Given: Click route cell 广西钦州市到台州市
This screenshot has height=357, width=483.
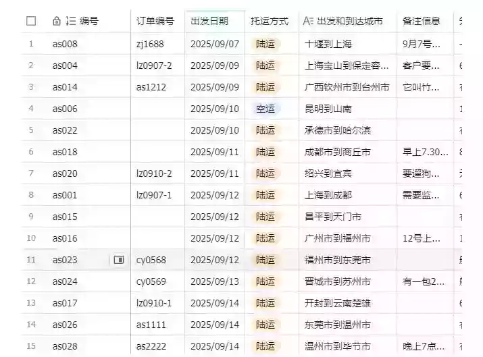Looking at the screenshot, I should click(x=347, y=87).
